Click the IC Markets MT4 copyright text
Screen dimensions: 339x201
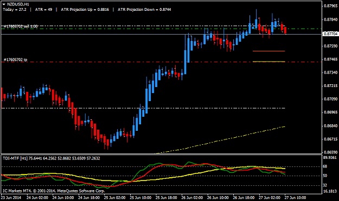[x=54, y=191]
